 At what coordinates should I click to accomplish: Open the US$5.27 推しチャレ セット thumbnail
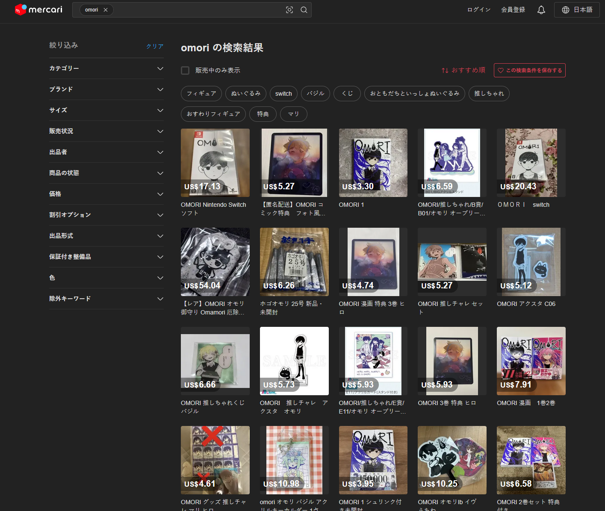(452, 262)
